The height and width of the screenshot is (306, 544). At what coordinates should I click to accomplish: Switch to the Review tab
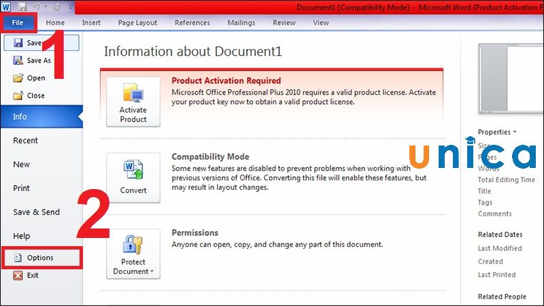coord(284,22)
